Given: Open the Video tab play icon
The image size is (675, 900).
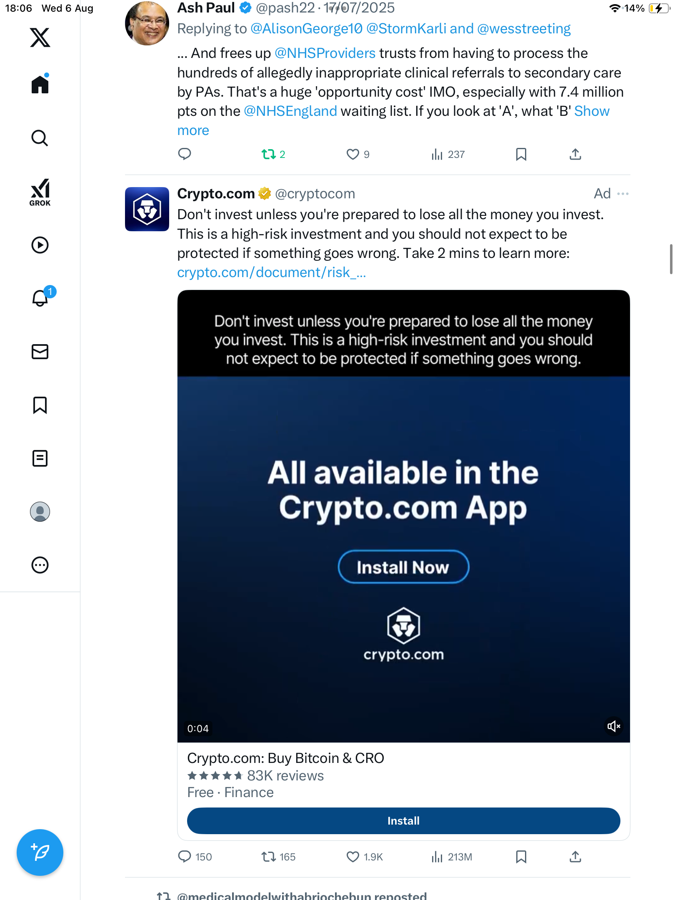Looking at the screenshot, I should click(40, 245).
